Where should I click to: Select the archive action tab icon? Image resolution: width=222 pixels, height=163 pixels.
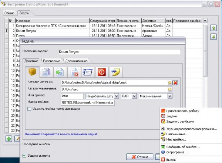(x=32, y=72)
